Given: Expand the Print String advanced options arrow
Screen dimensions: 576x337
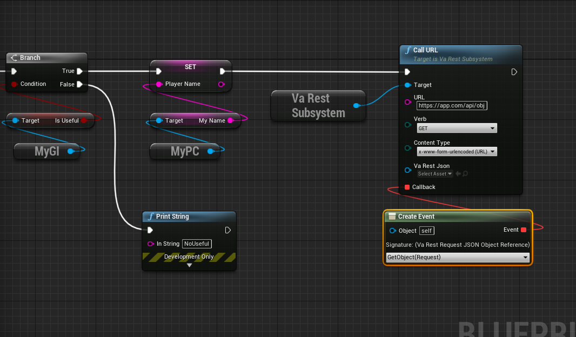Looking at the screenshot, I should [189, 265].
